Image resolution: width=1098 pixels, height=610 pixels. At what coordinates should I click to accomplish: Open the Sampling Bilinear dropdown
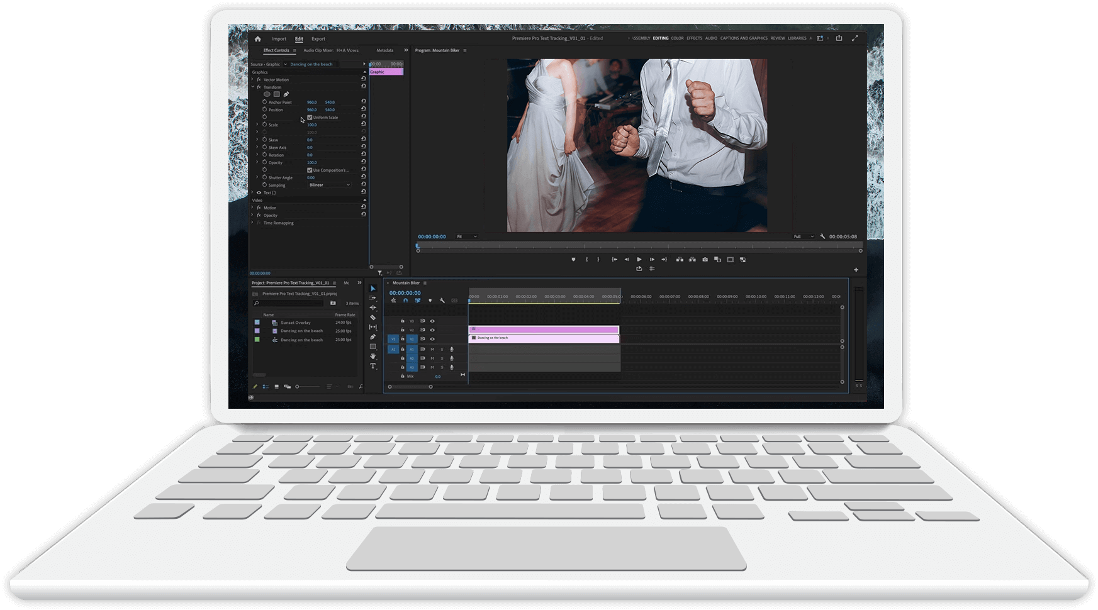[x=329, y=186]
